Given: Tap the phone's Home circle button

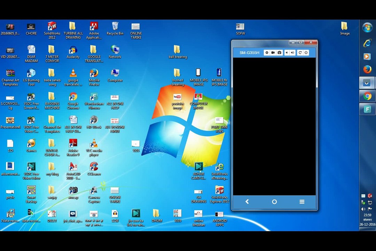Looking at the screenshot, I should pyautogui.click(x=274, y=202).
